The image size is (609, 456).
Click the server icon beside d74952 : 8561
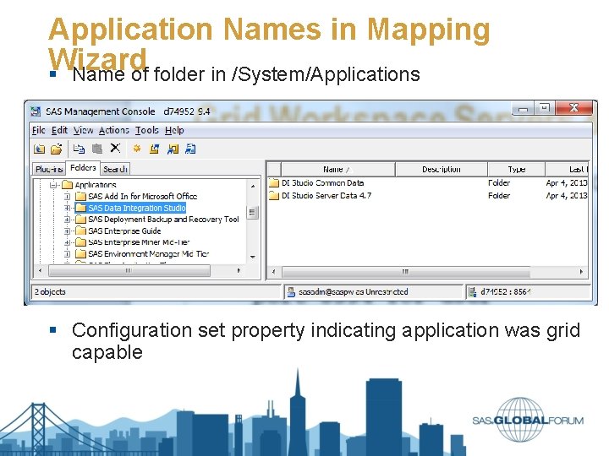point(473,292)
